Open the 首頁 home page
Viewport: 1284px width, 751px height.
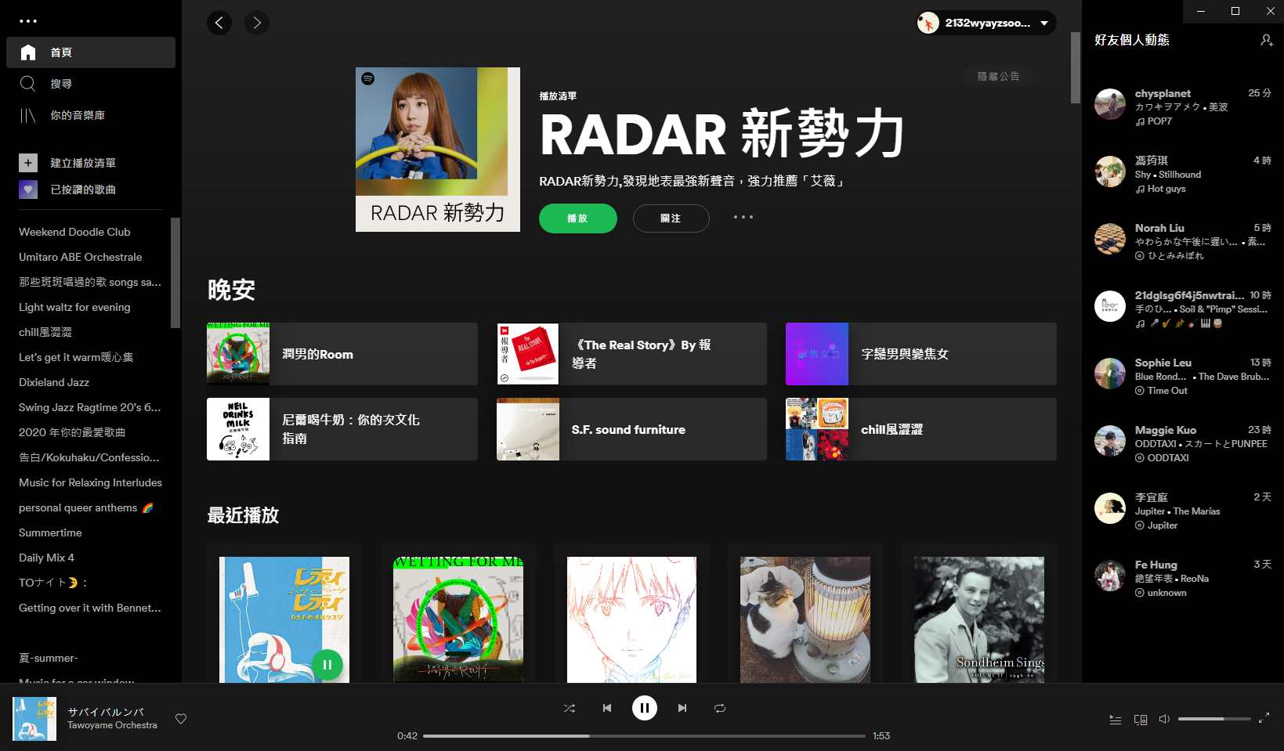click(91, 52)
